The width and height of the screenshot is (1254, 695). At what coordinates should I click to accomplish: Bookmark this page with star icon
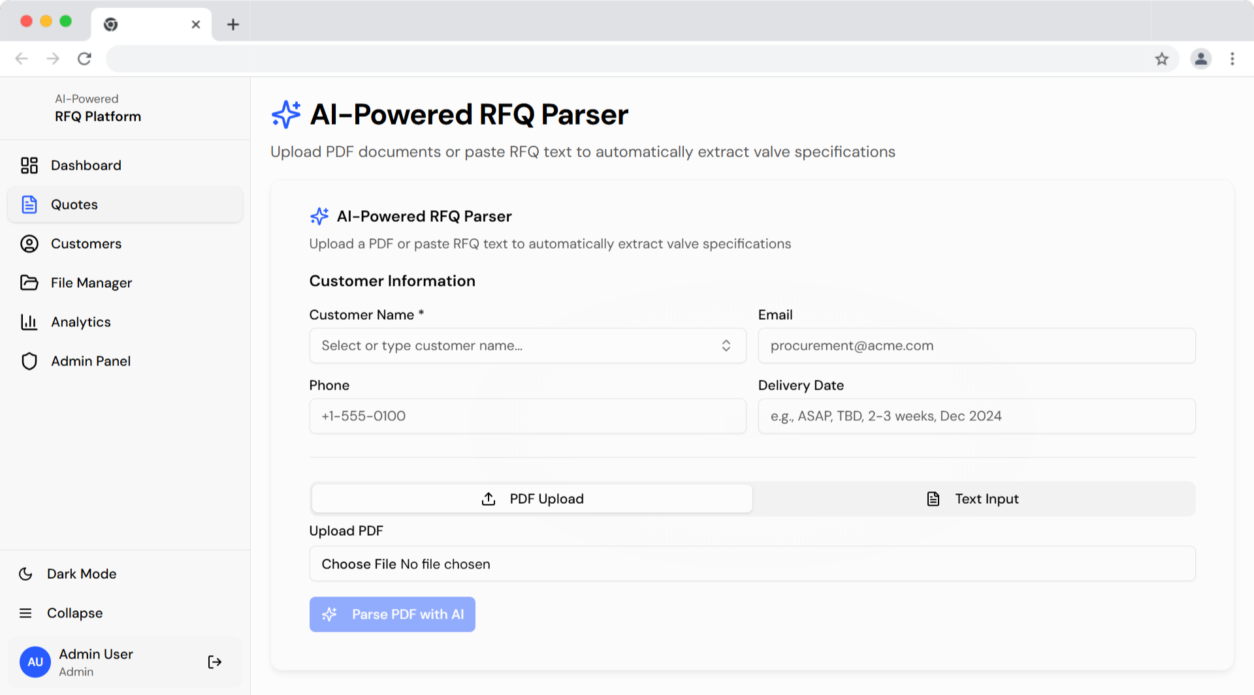tap(1162, 59)
